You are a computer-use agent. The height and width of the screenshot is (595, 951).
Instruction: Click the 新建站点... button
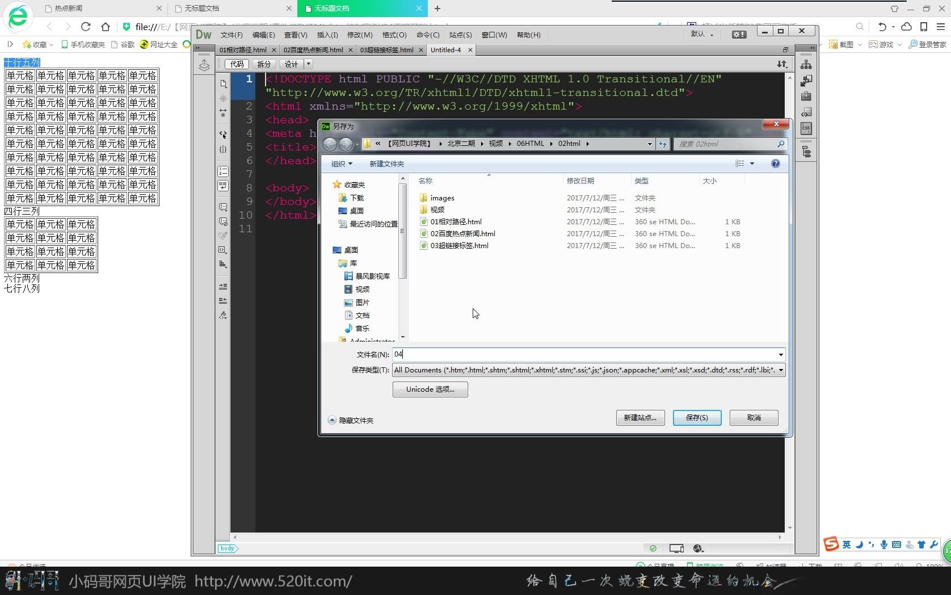click(640, 418)
